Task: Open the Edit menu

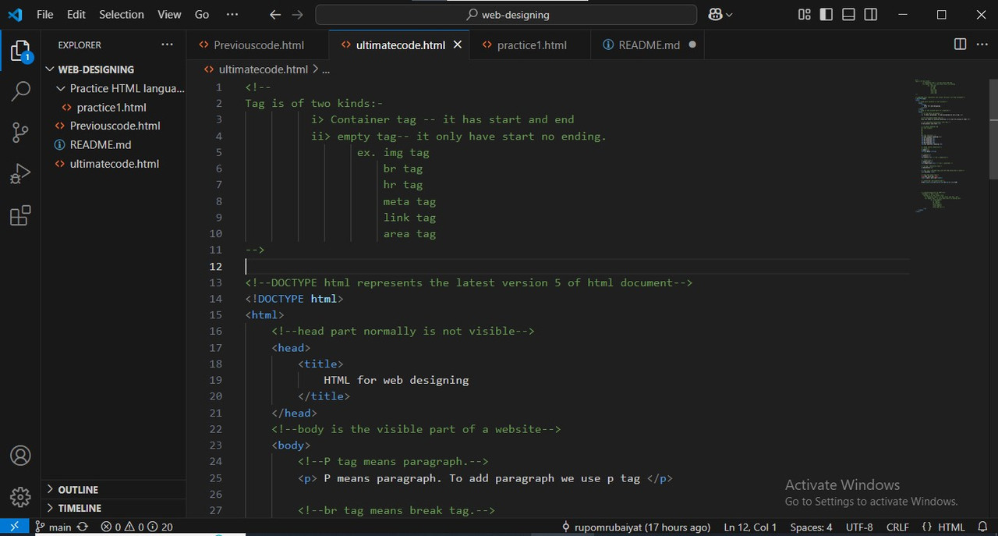Action: pyautogui.click(x=76, y=14)
